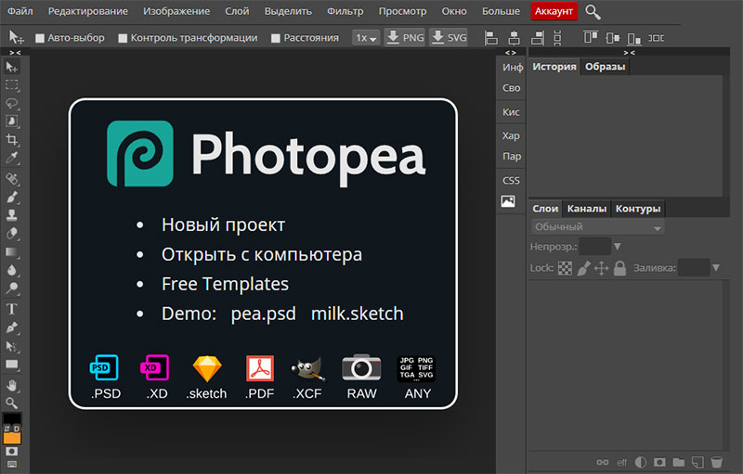Open the Изображение menu
The height and width of the screenshot is (474, 743).
[176, 11]
